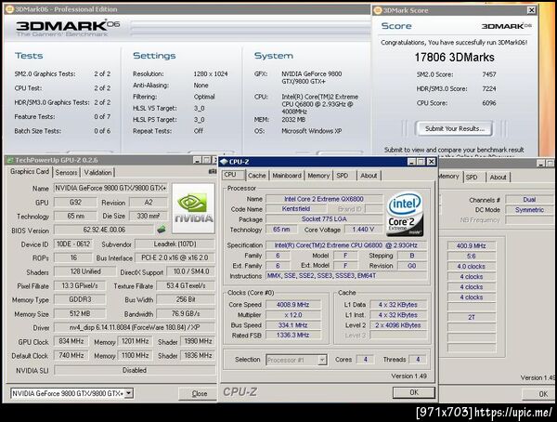Click the NVIDIA SLI field showing Disabled
The width and height of the screenshot is (557, 422).
coord(135,370)
